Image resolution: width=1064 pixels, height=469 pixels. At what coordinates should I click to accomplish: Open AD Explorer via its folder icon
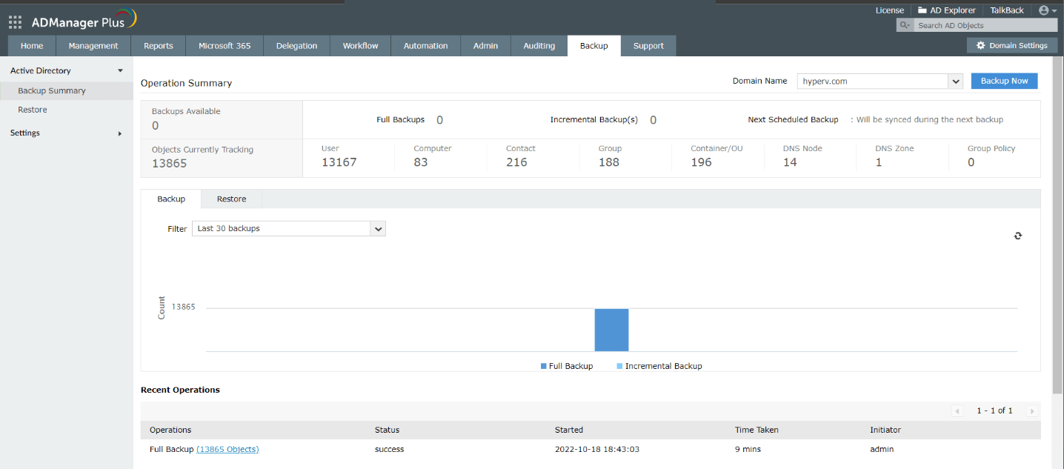(x=921, y=10)
